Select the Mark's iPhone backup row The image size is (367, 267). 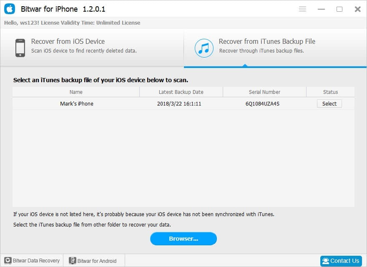pyautogui.click(x=183, y=104)
